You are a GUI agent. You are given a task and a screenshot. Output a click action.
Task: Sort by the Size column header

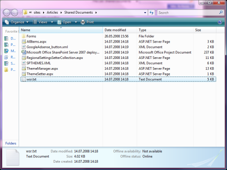(x=205, y=30)
